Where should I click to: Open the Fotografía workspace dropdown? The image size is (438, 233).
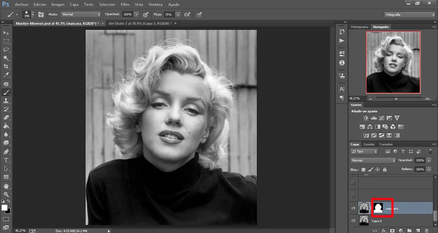tap(409, 15)
